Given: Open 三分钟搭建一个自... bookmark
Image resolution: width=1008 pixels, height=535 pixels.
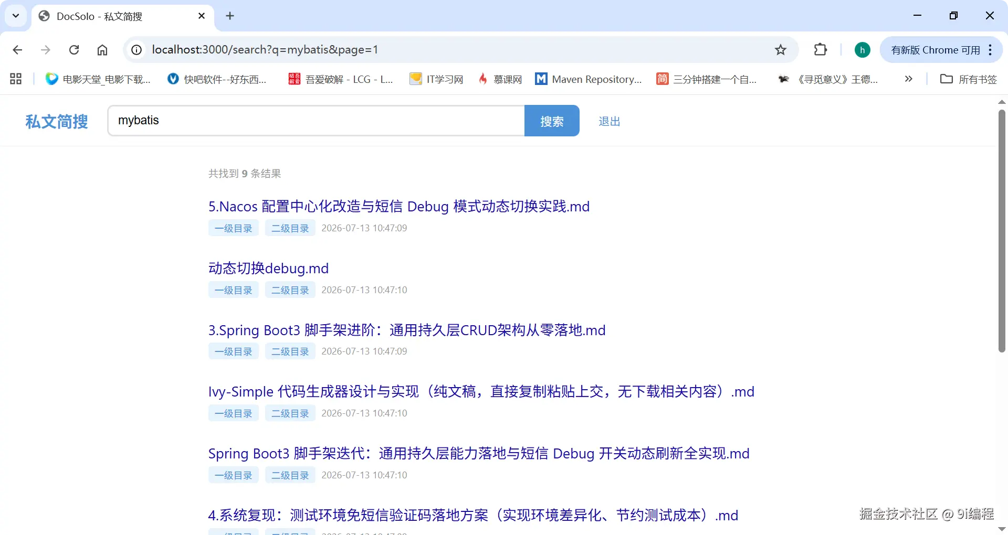Looking at the screenshot, I should [x=707, y=79].
